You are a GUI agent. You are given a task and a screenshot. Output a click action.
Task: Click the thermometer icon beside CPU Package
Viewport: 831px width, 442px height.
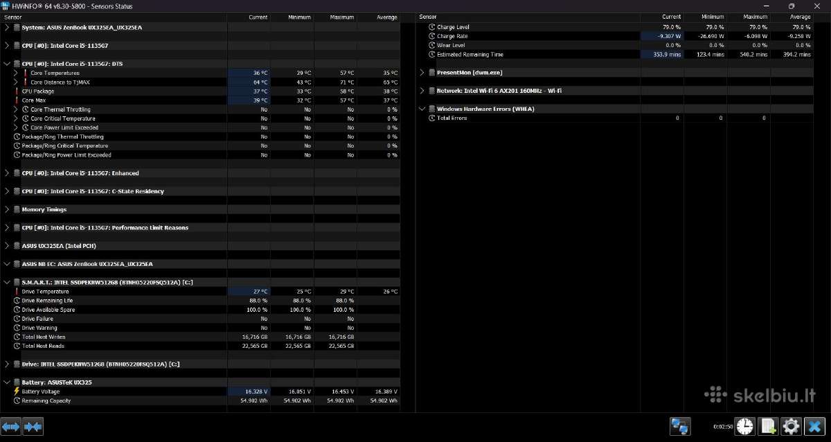pyautogui.click(x=17, y=91)
